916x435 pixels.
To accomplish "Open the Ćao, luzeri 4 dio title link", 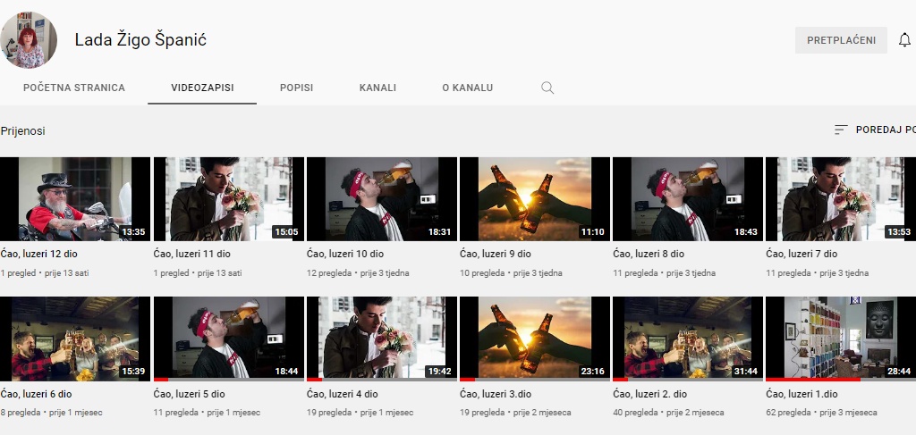I will coord(343,393).
